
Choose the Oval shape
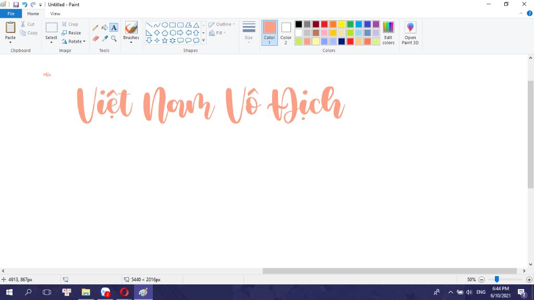pyautogui.click(x=165, y=25)
